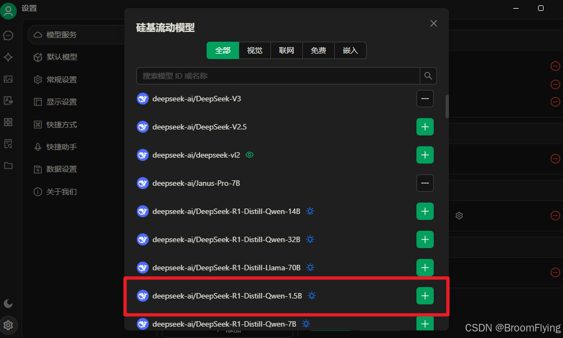Open the mini apps grid icon
This screenshot has height=338, width=563.
(8, 122)
